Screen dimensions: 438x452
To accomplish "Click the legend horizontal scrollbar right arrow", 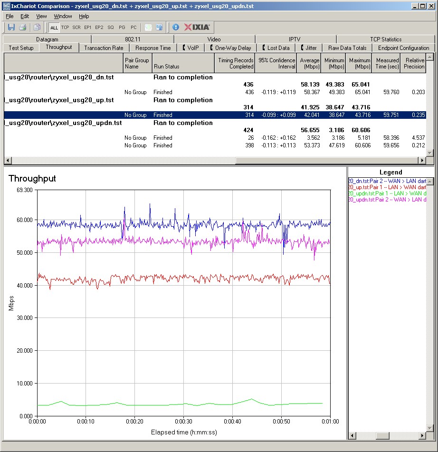I will [422, 435].
